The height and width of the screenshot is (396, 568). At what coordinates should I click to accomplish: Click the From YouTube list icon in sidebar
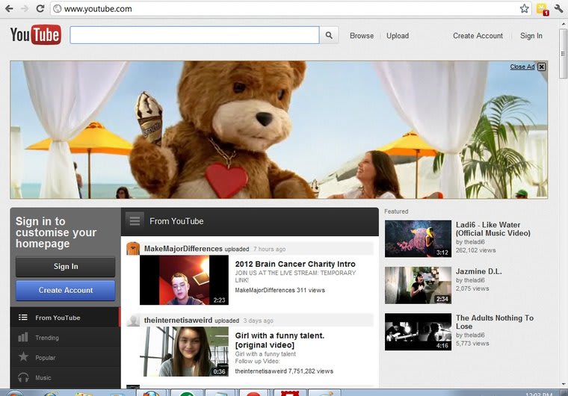[23, 318]
